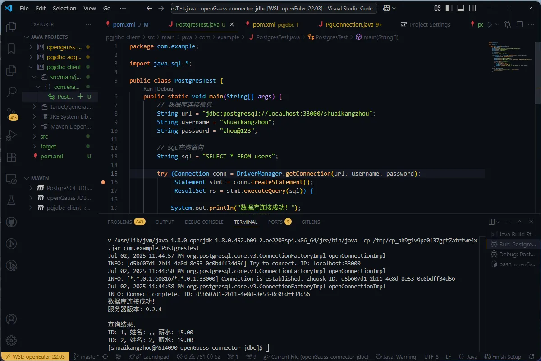Click plus icon on PostgresTest row
The height and width of the screenshot is (361, 541).
[80, 97]
